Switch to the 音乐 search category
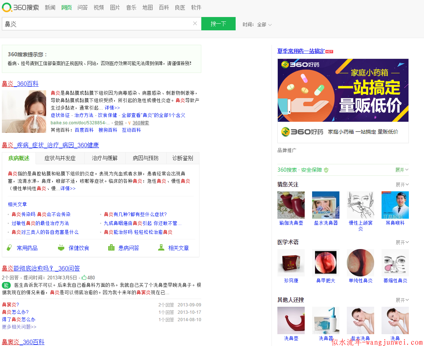Screen dimensions: 424x346 pyautogui.click(x=131, y=8)
